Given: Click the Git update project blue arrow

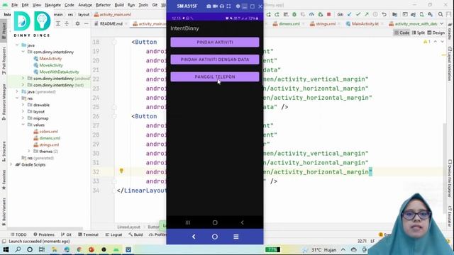Looking at the screenshot, I should click(x=350, y=14).
